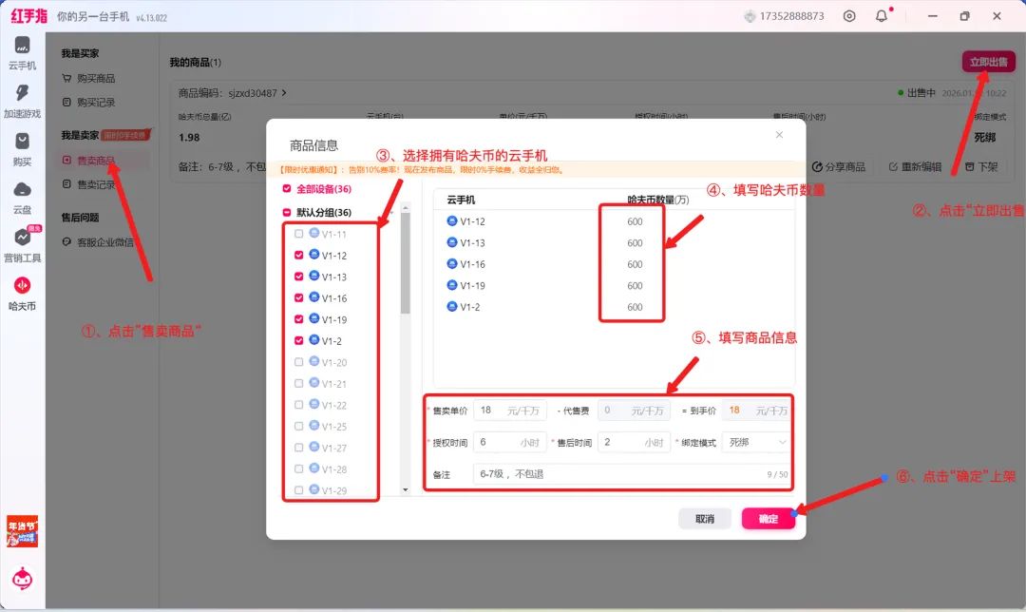Uncheck the V1-2 device checkbox
Image resolution: width=1026 pixels, height=612 pixels.
pyautogui.click(x=299, y=340)
